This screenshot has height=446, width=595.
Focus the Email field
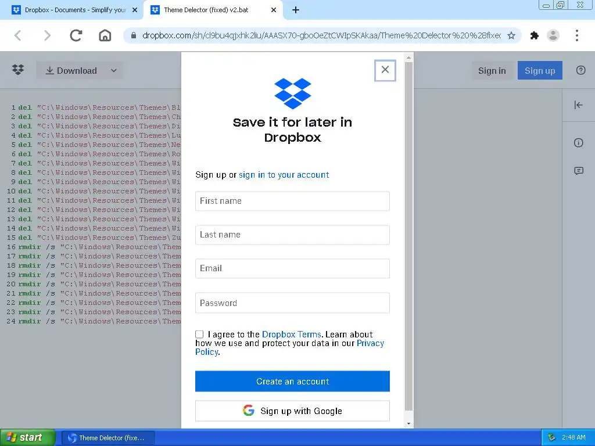click(x=292, y=268)
